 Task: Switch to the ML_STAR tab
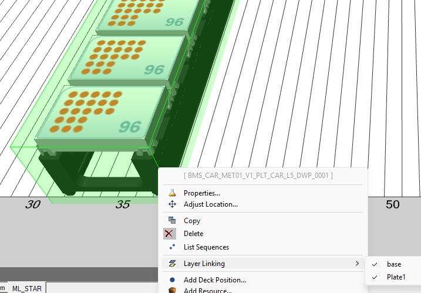click(27, 288)
